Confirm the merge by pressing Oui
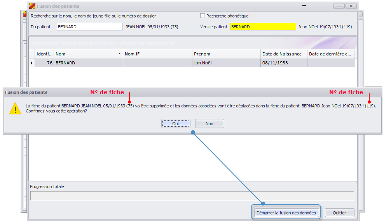Image resolution: width=384 pixels, height=221 pixels. click(176, 124)
